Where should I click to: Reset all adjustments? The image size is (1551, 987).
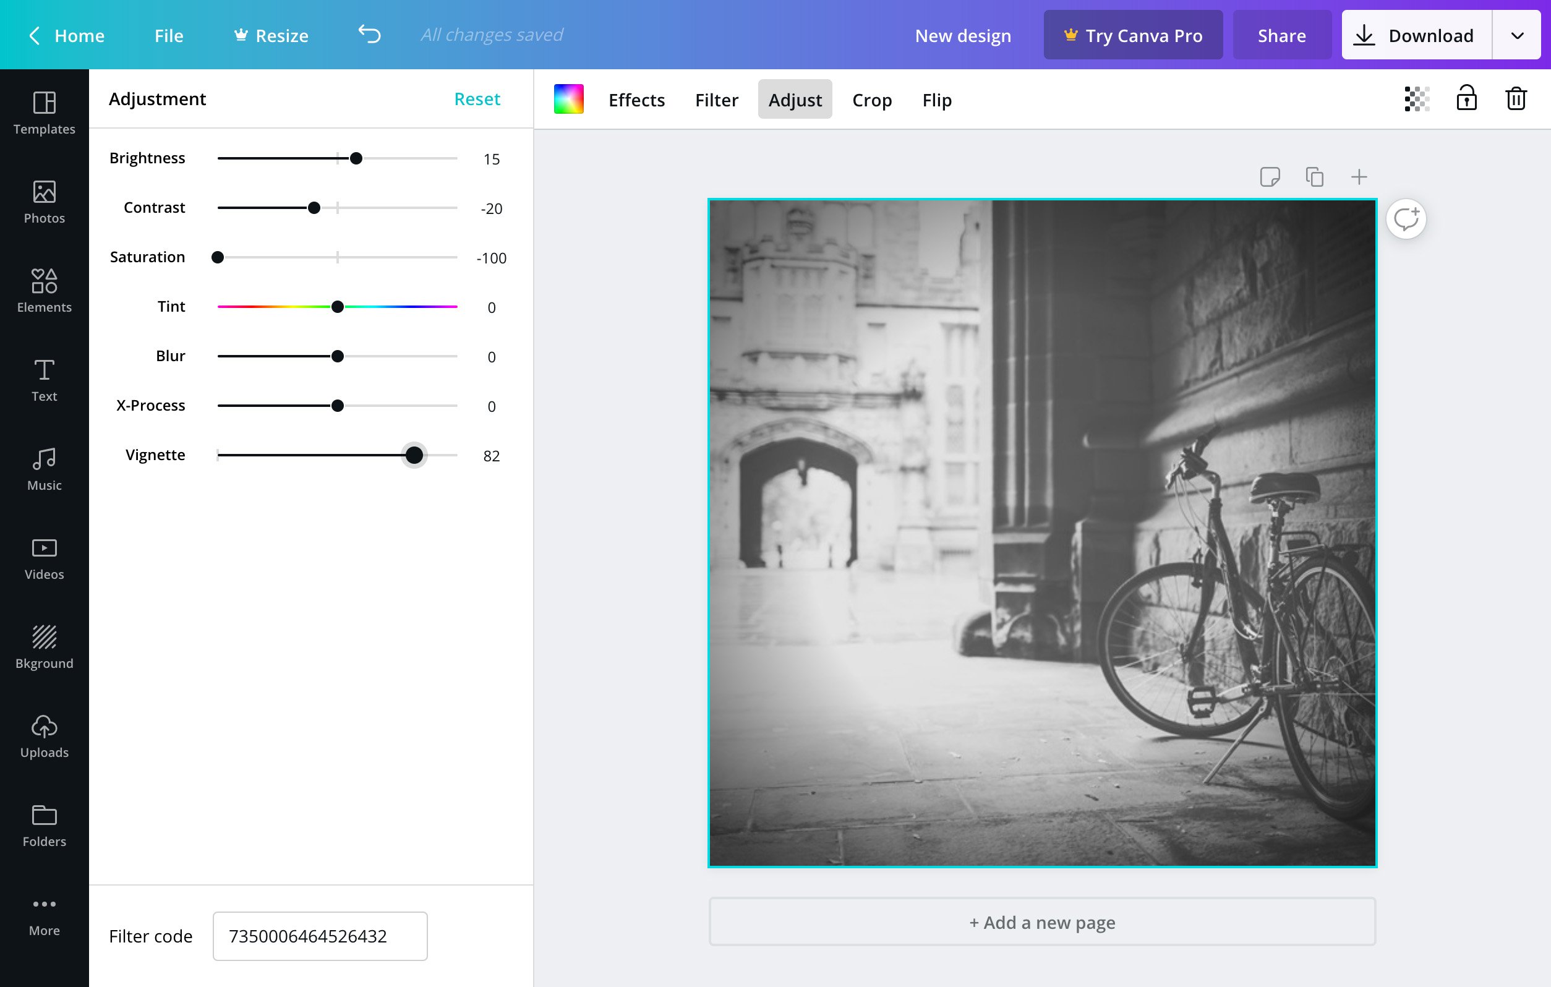(x=477, y=98)
